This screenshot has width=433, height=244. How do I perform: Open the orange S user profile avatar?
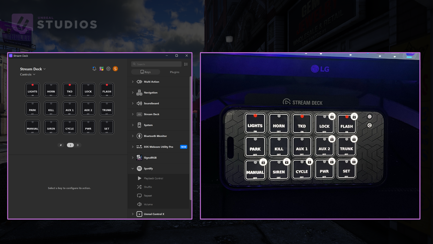115,69
